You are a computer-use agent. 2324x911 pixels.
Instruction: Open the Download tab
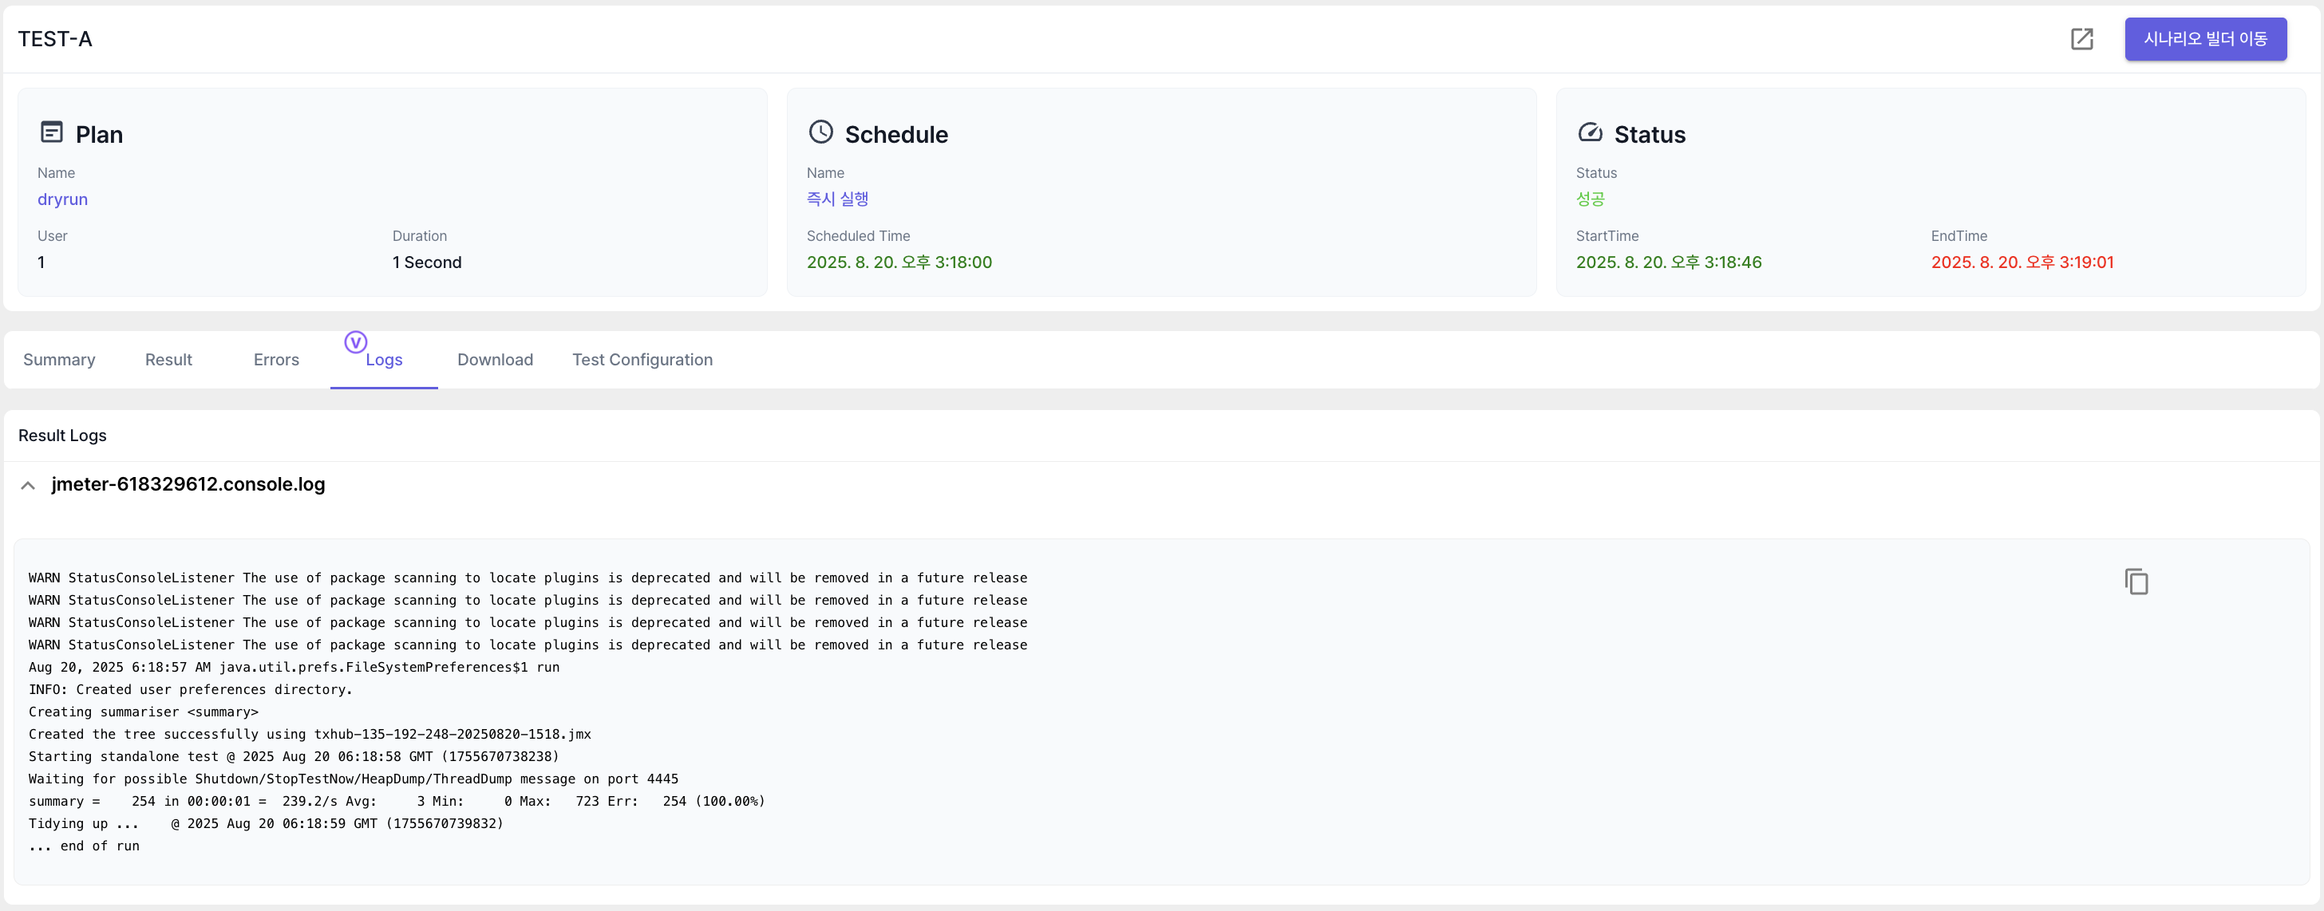click(494, 360)
